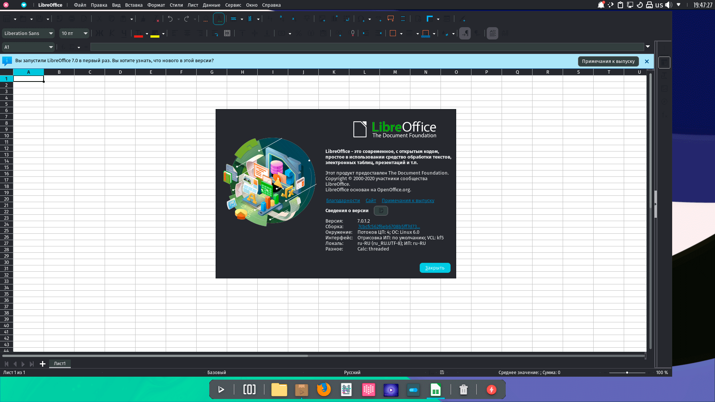Expand the 10 пт font size dropdown
Image resolution: width=715 pixels, height=402 pixels.
(x=85, y=33)
